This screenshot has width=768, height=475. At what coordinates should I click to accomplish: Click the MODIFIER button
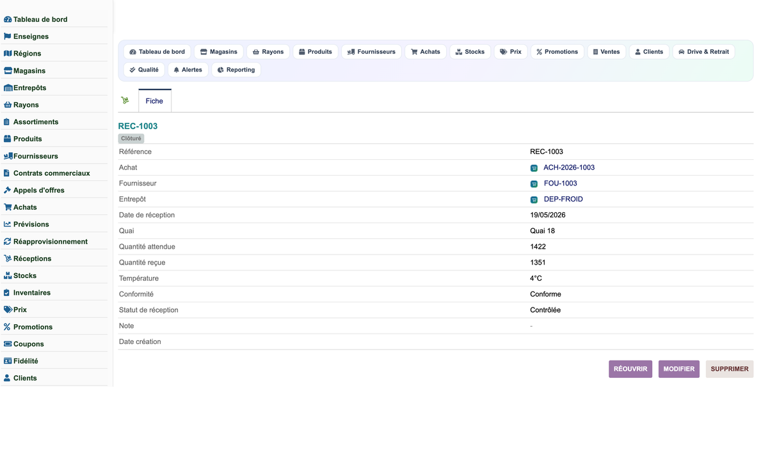click(679, 369)
